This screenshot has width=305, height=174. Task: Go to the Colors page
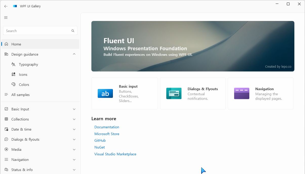click(40, 85)
